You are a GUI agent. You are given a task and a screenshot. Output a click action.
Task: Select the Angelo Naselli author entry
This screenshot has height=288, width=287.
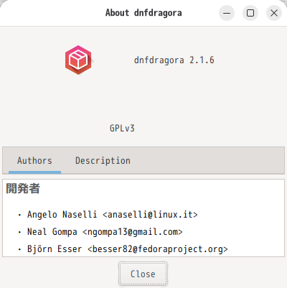click(x=113, y=215)
